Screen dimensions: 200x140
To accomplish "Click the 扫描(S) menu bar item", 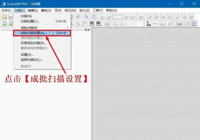I will [20, 11].
